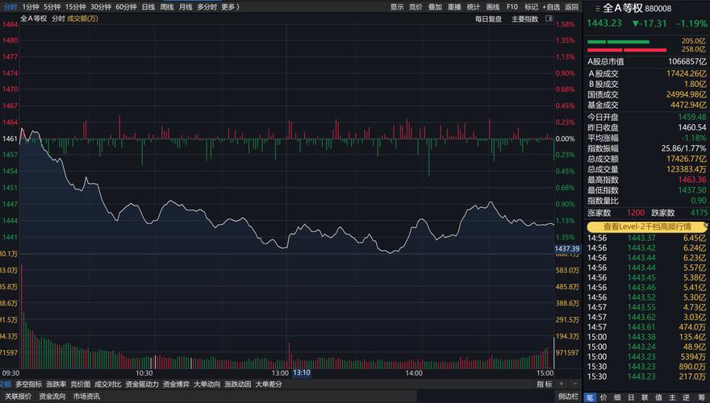Click the 涨家数 1200 value
Viewport: 710px width, 403px height.
tap(635, 213)
